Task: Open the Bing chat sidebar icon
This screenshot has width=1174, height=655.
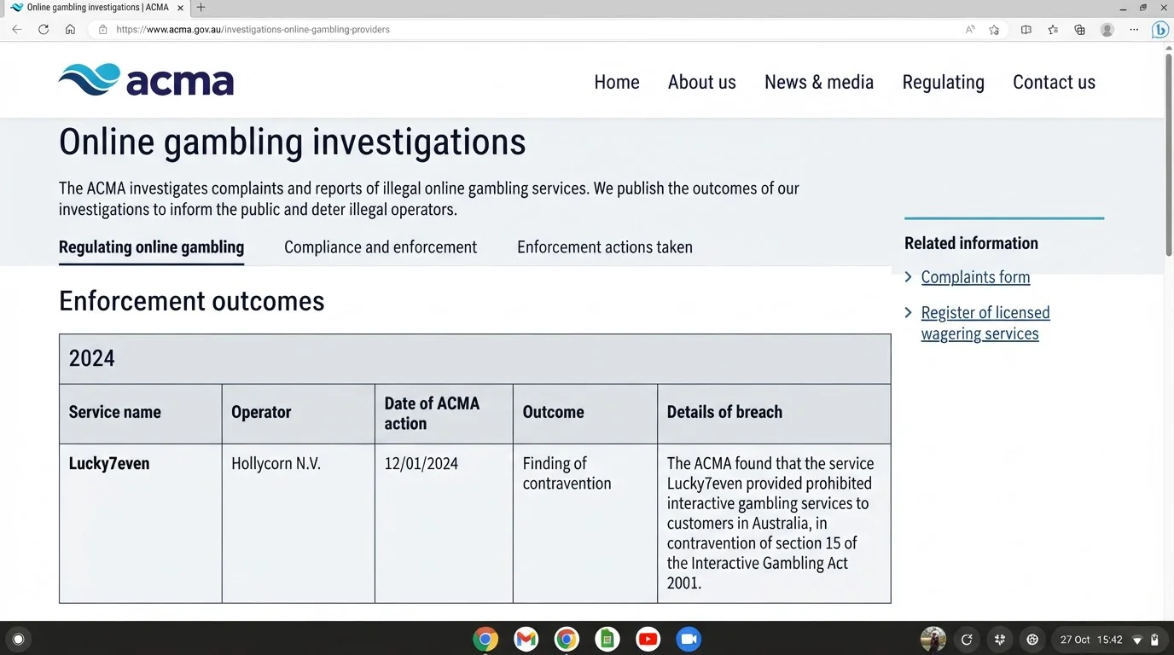Action: point(1160,29)
